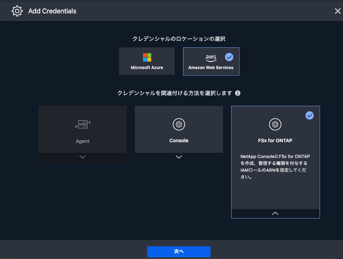343x259 pixels.
Task: Click the 次へ next button
Action: point(179,251)
